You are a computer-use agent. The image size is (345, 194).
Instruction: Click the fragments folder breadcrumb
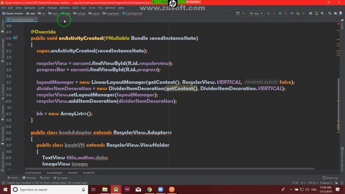coord(111,13)
